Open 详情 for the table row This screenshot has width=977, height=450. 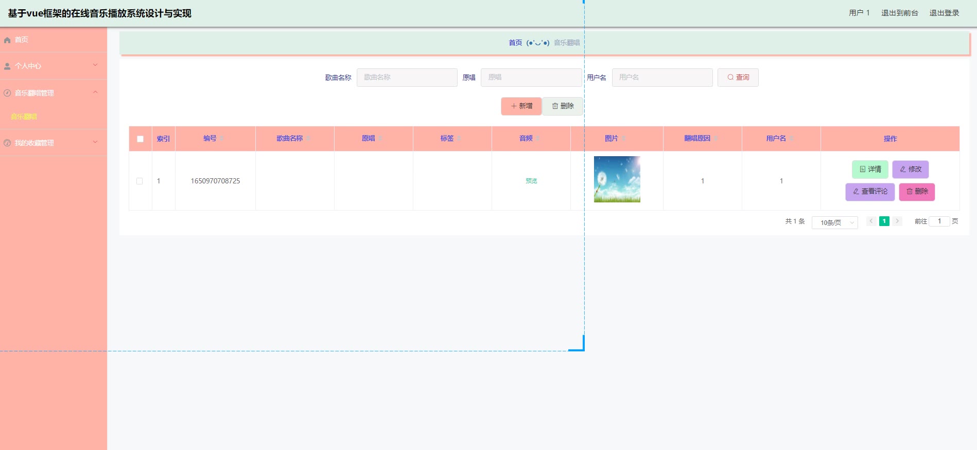pyautogui.click(x=870, y=170)
